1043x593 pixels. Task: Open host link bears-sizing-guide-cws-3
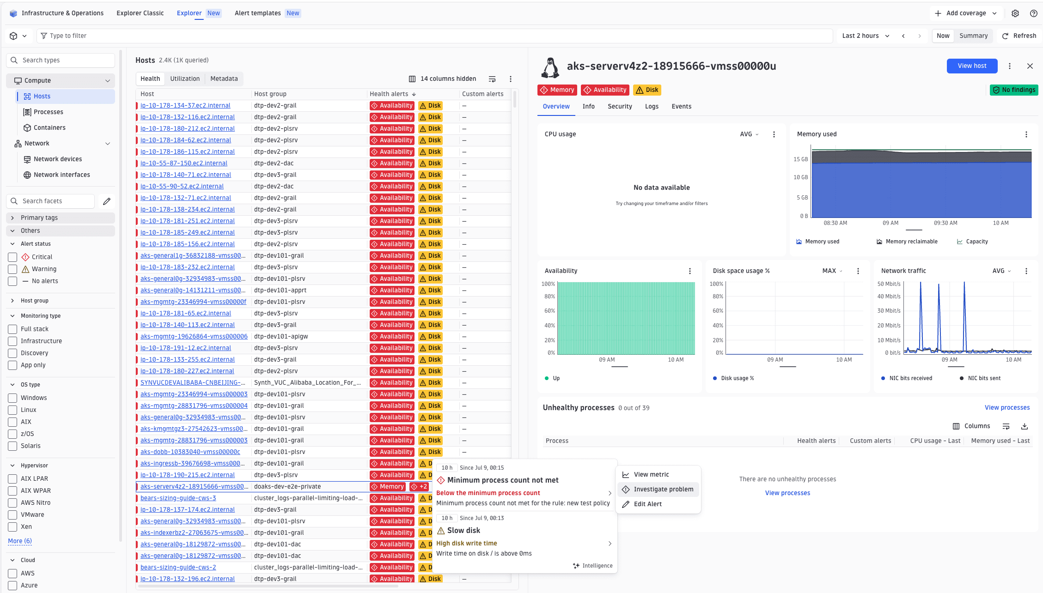(178, 498)
